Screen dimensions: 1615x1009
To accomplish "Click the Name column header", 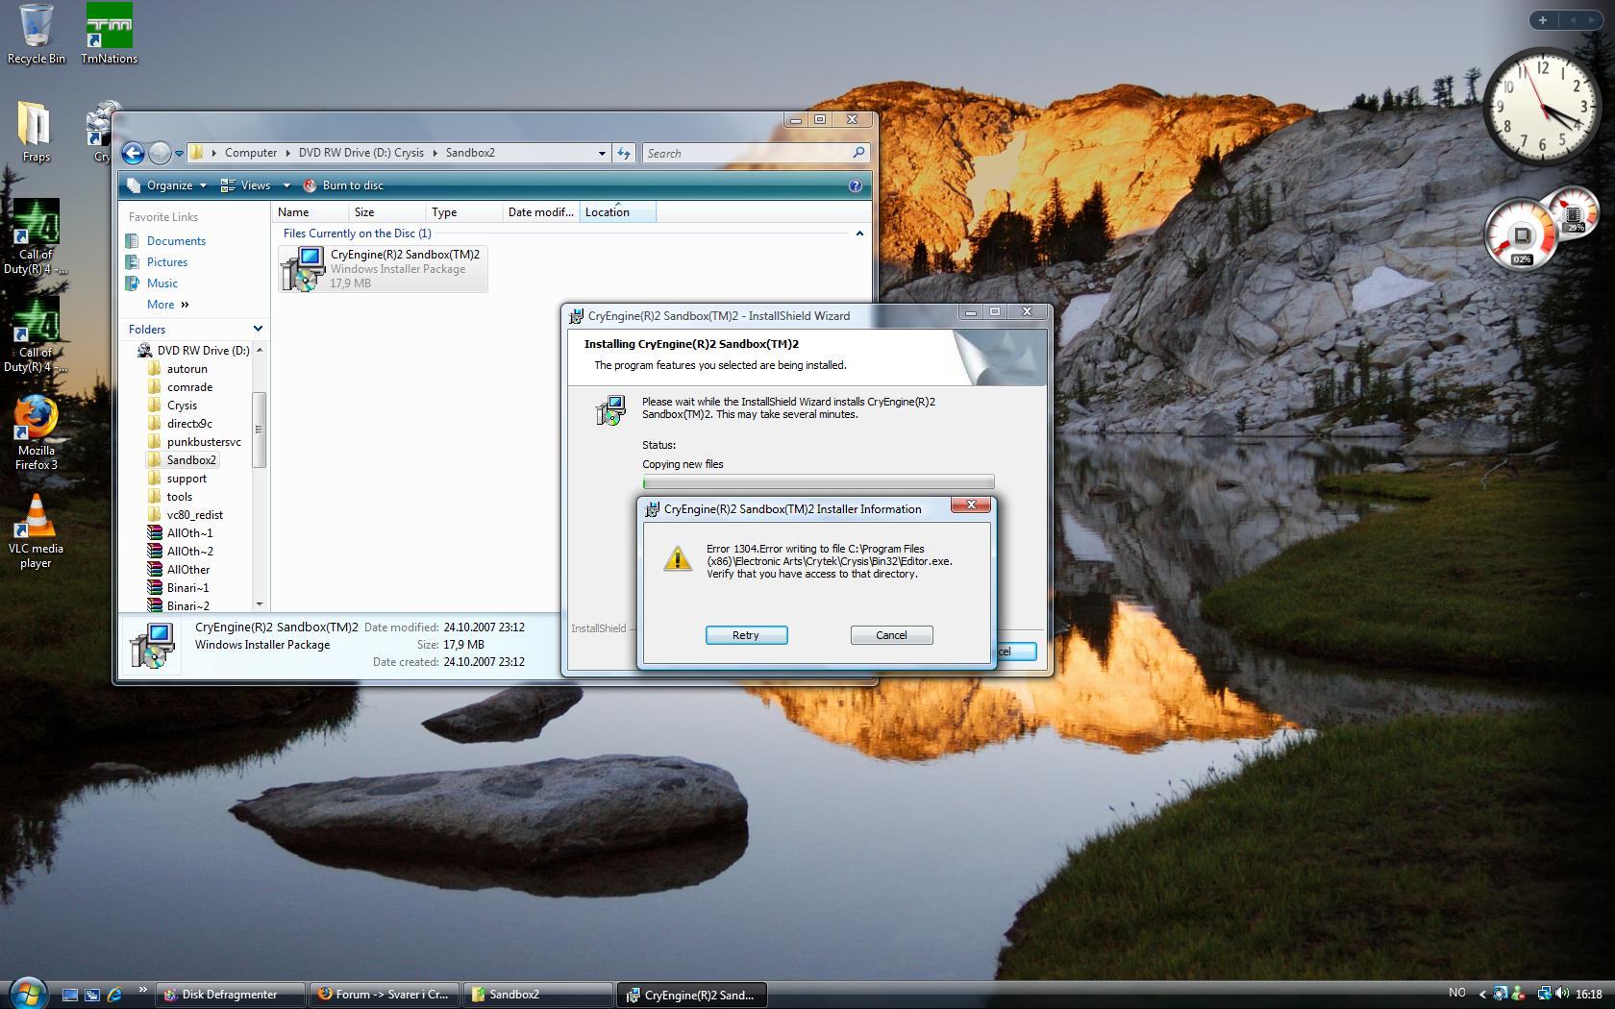I will [x=310, y=212].
